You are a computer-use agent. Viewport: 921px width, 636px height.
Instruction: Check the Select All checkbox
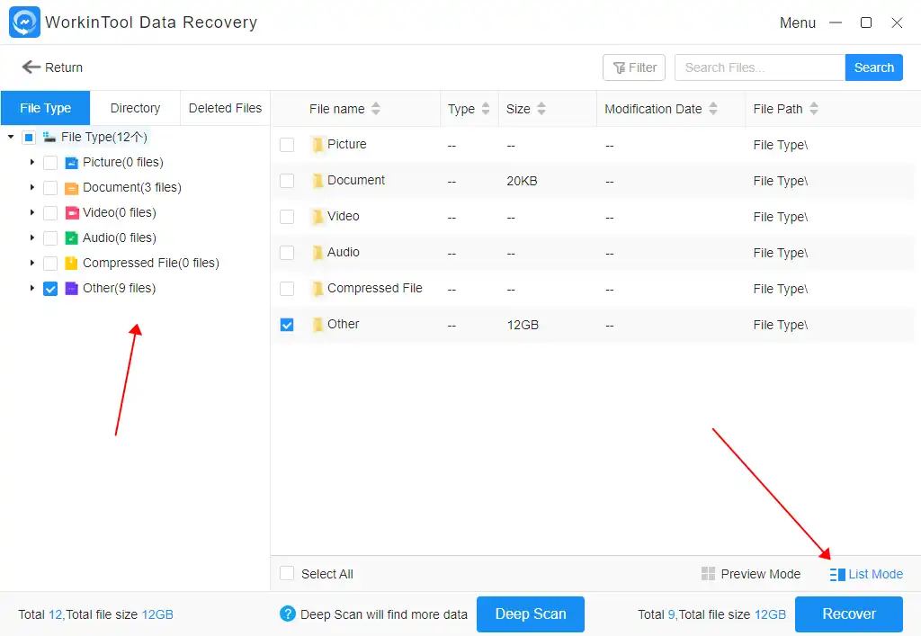287,573
